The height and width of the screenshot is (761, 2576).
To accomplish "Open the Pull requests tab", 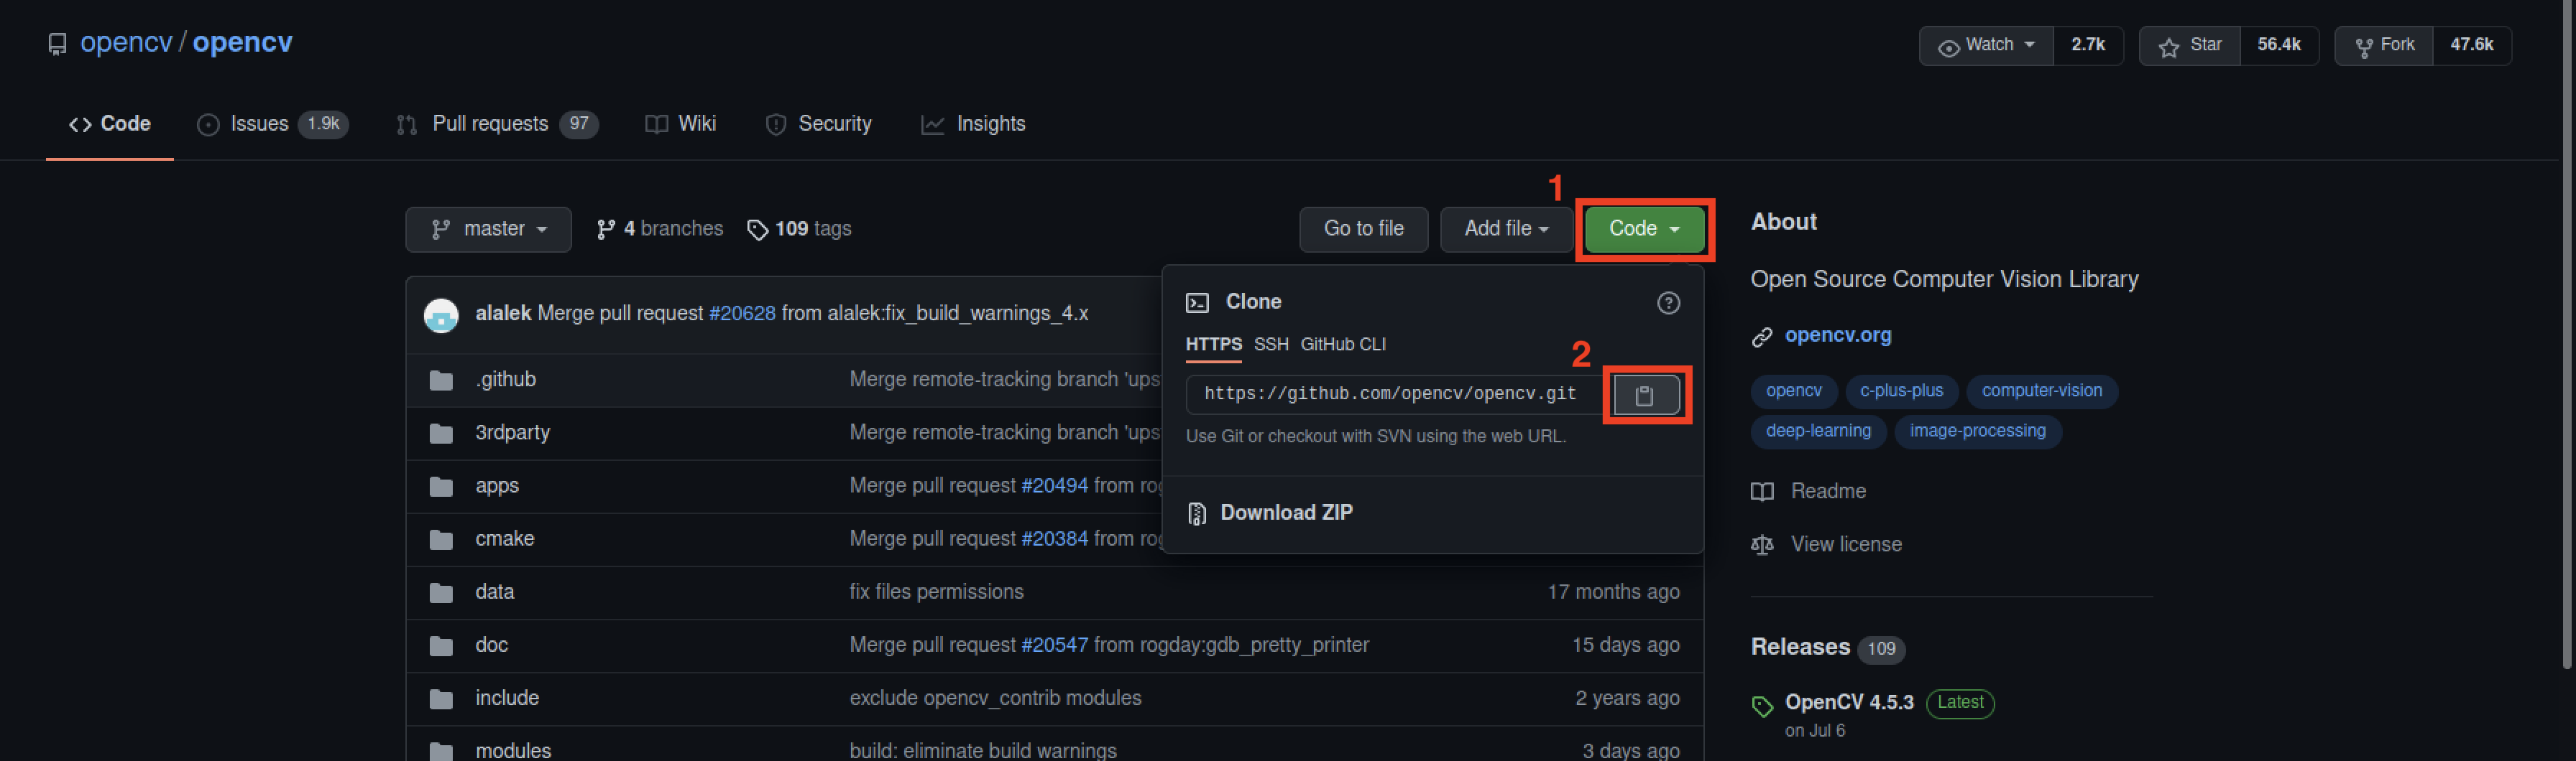I will (x=497, y=123).
